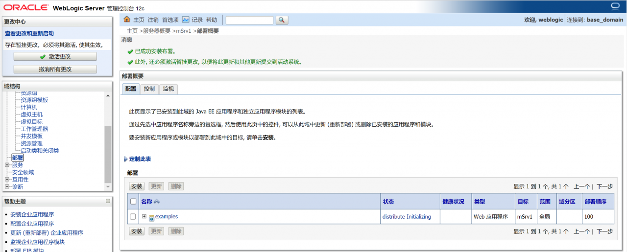627x252 pixels.
Task: Click the 健康状况 column header
Action: 453,202
